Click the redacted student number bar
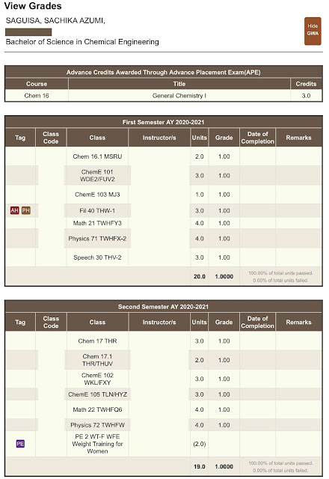329x479 pixels. [28, 32]
